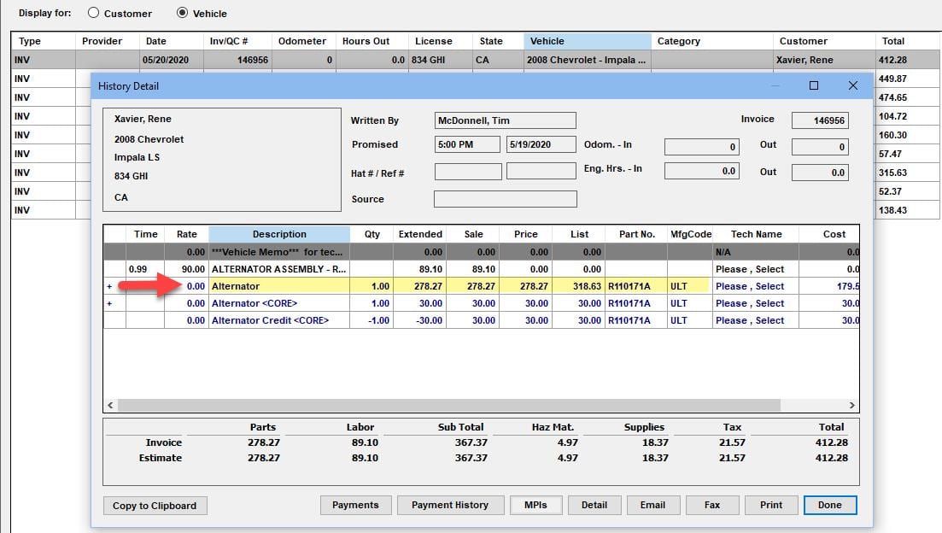This screenshot has width=942, height=533.
Task: Minimize the History Detail window
Action: pyautogui.click(x=775, y=85)
